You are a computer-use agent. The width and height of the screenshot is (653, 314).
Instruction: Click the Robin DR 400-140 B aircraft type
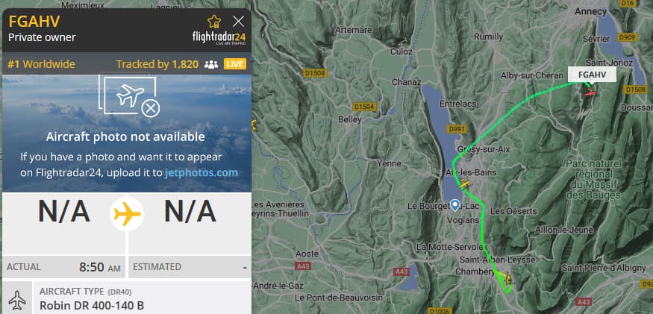click(92, 305)
